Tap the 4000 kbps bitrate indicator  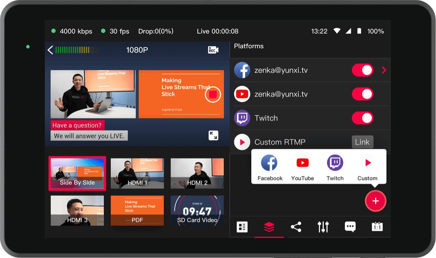pyautogui.click(x=72, y=31)
